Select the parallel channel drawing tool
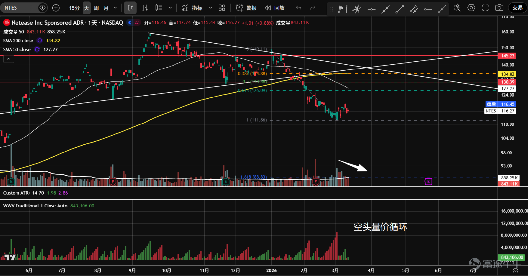528x276 pixels. tap(414, 9)
